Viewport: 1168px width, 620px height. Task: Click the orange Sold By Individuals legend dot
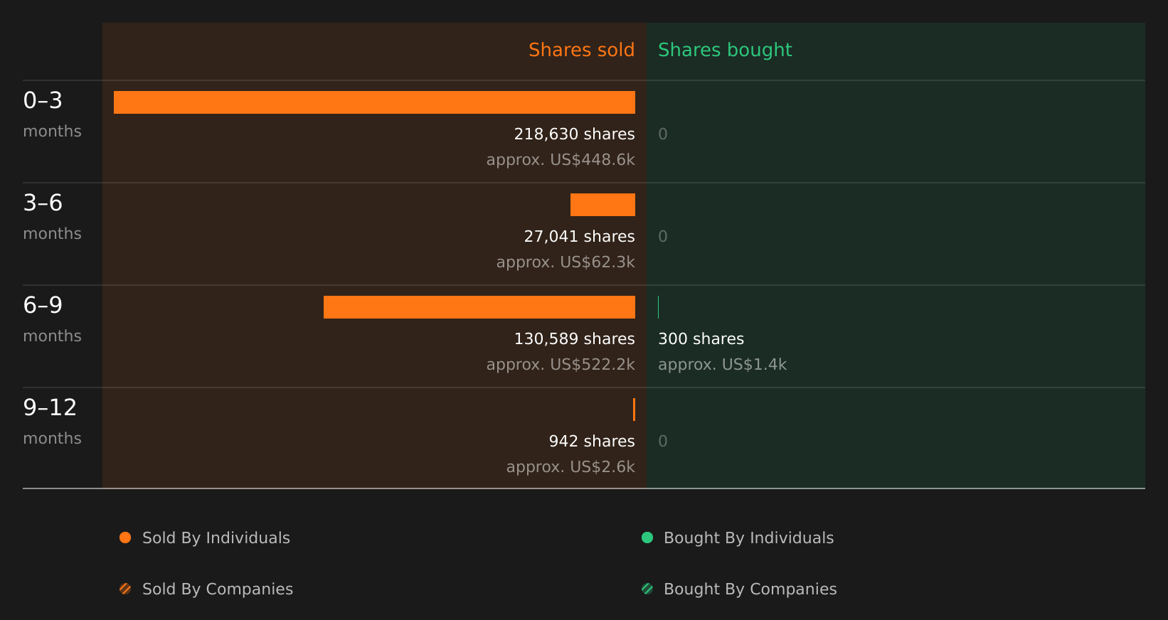click(x=125, y=538)
